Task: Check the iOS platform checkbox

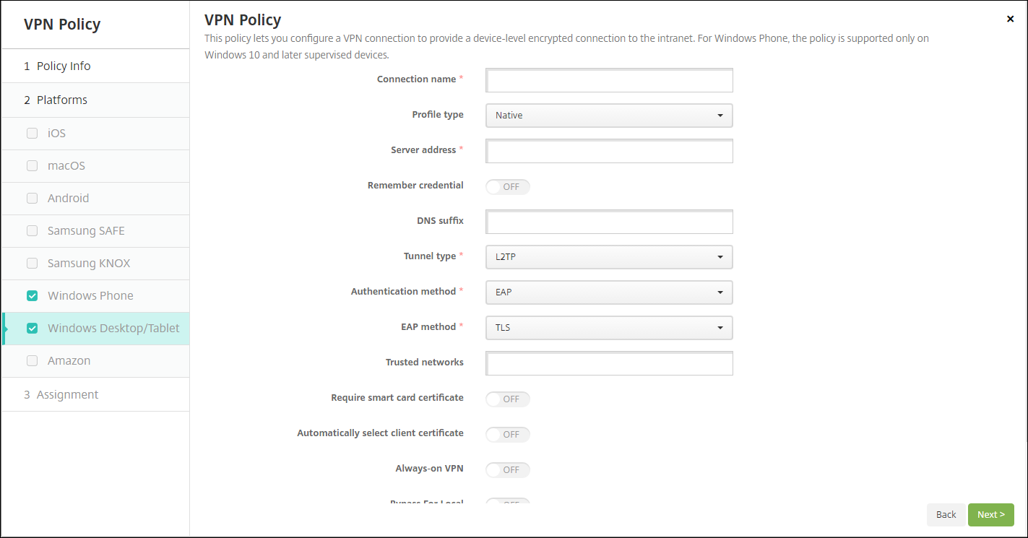Action: tap(32, 134)
